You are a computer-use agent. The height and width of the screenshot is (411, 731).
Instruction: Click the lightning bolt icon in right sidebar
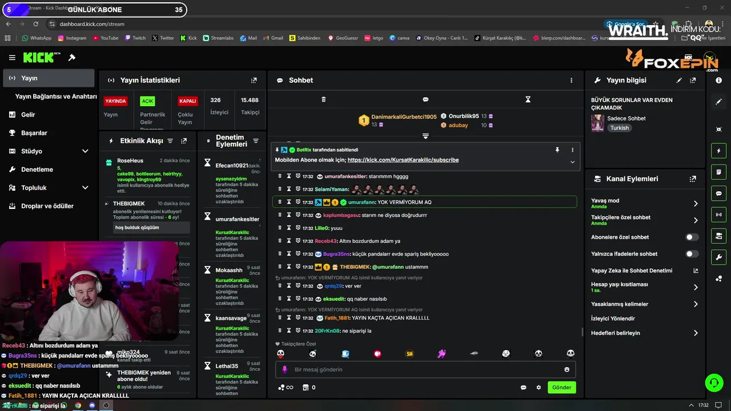coord(718,151)
